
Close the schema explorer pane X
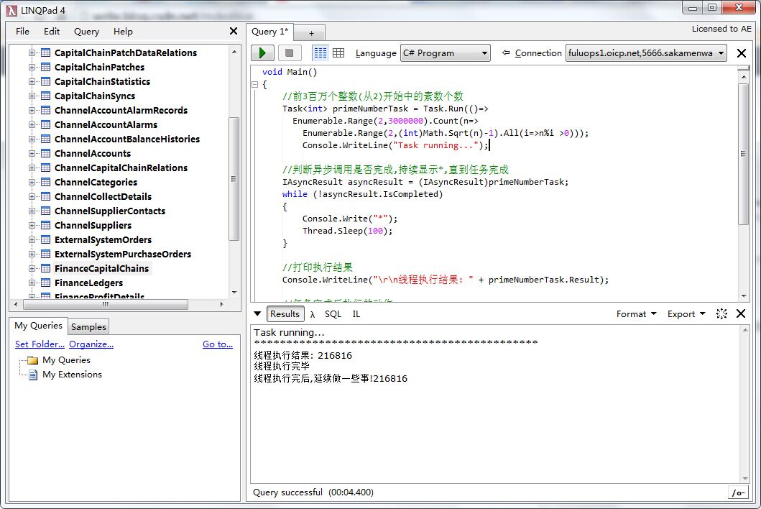(x=234, y=31)
